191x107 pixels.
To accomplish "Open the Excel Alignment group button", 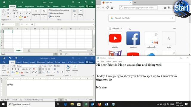I will click(x=36, y=13).
